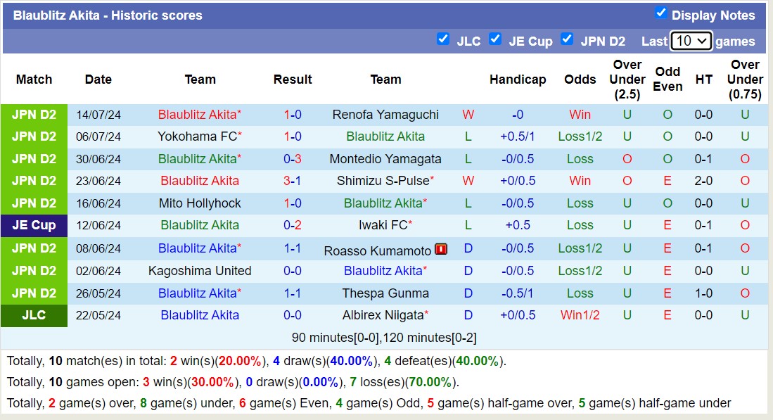Open Albirex Niigata team link

point(383,315)
